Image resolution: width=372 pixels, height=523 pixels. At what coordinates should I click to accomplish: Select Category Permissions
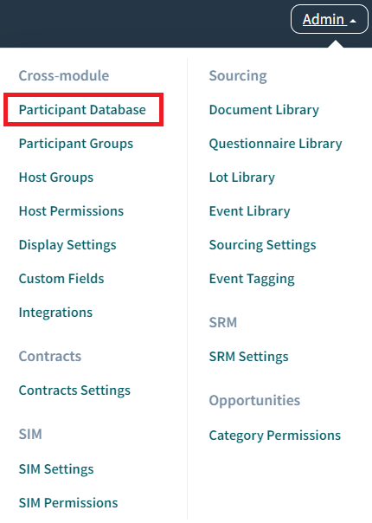(x=275, y=436)
